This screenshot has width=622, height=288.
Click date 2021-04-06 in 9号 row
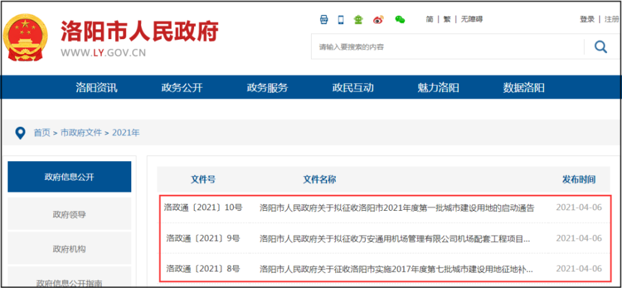pos(578,238)
